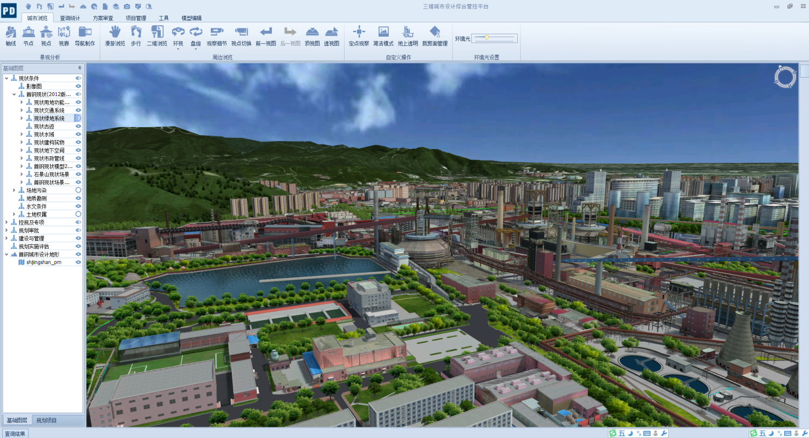Screen dimensions: 809x438
Task: Expand the 现状交通系统 tree node
Action: [x=22, y=110]
